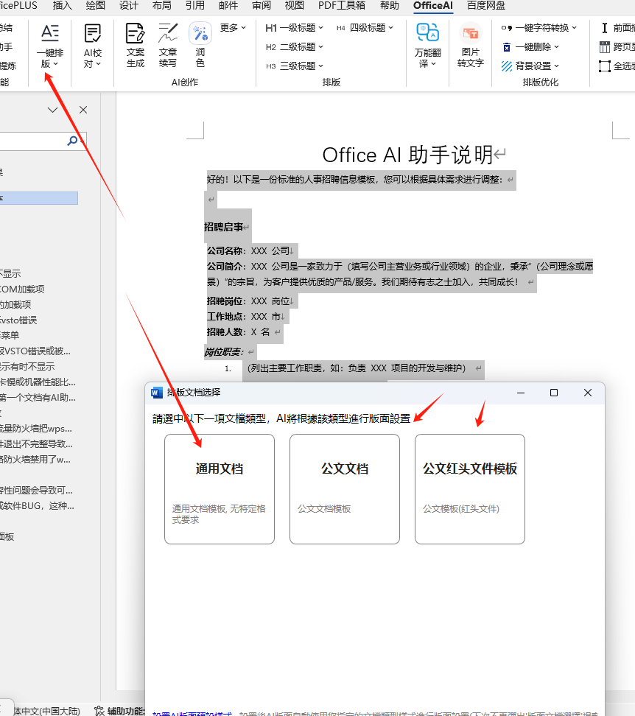Viewport: 635px width, 716px height.
Task: Open the 绘图 ribbon tab
Action: coord(96,5)
